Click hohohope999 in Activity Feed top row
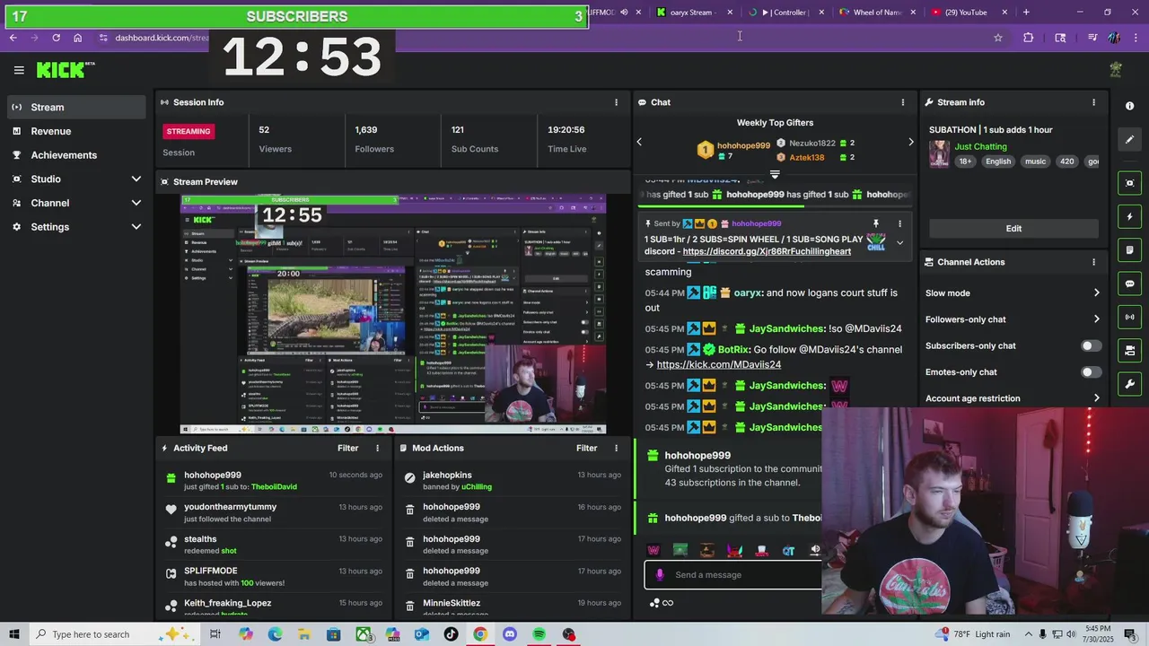This screenshot has width=1149, height=646. point(213,475)
